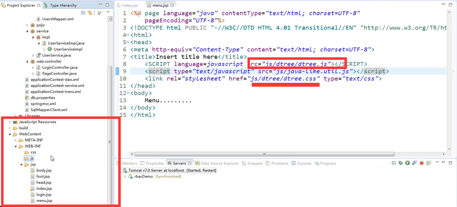Open the Console view tab
Viewport: 457px width, 207px height.
point(301,163)
